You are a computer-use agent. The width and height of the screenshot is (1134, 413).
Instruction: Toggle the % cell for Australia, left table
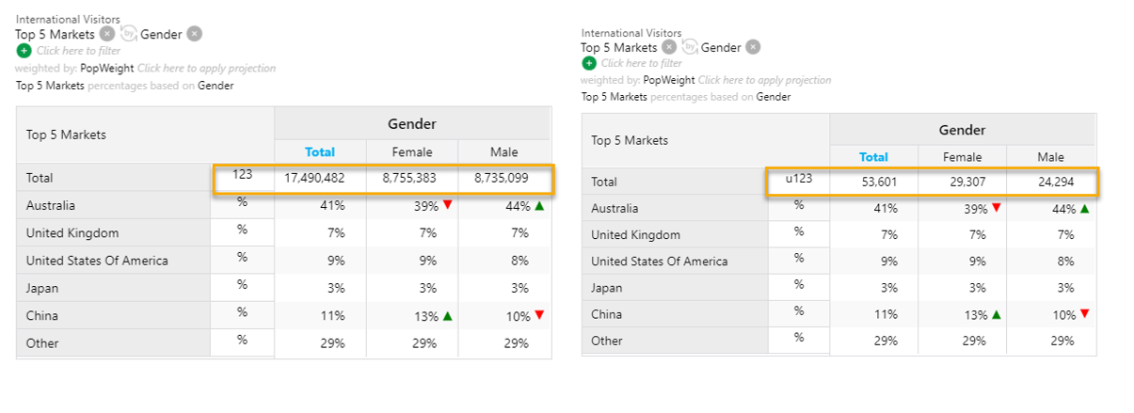coord(243,202)
